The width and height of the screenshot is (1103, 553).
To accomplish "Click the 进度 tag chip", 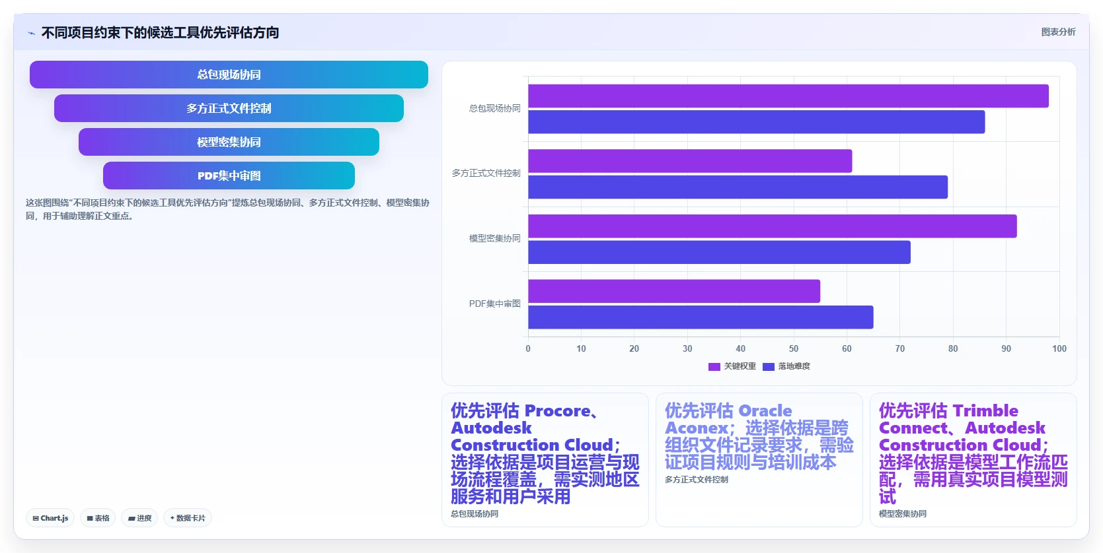I will (x=139, y=518).
